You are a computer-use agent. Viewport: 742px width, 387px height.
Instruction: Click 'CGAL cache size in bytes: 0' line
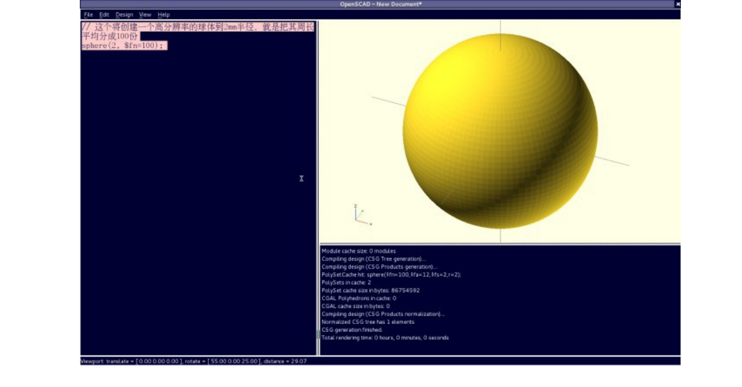pos(355,306)
